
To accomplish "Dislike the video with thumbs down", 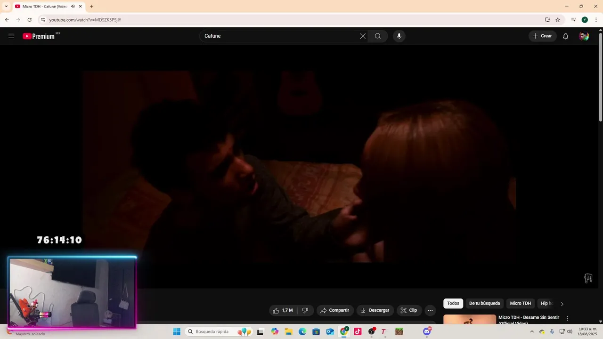I will coord(305,310).
